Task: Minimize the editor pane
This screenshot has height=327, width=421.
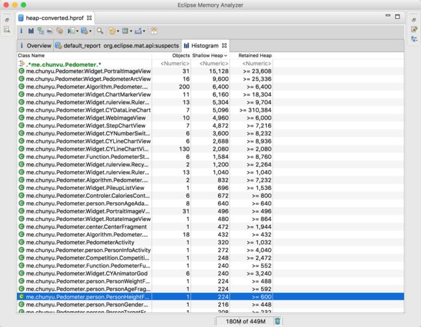Action: click(x=388, y=16)
